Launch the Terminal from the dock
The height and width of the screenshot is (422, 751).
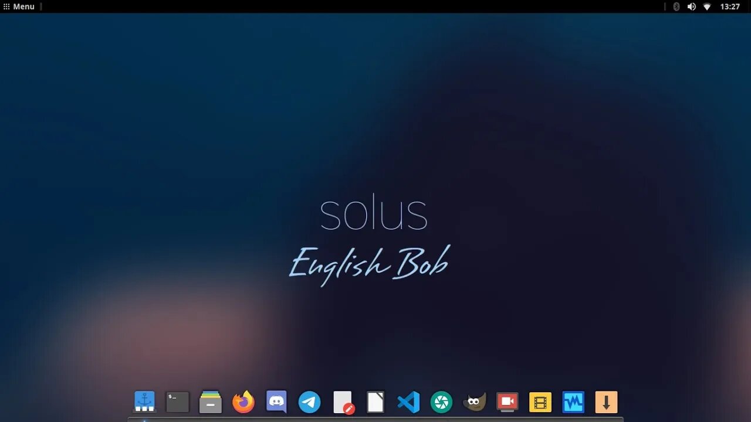coord(177,402)
